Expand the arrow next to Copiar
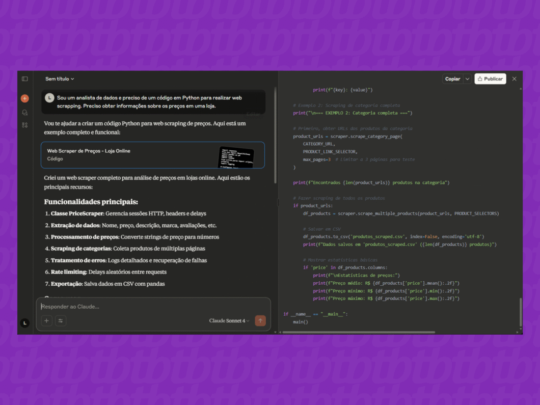The height and width of the screenshot is (405, 540). (467, 79)
